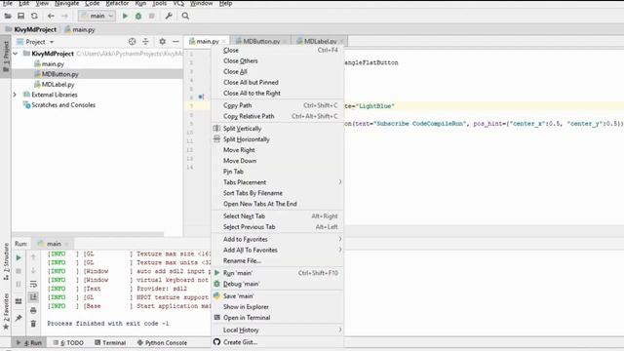Close the main tab in Run panel
Screen dimensions: 624x351
(66, 244)
